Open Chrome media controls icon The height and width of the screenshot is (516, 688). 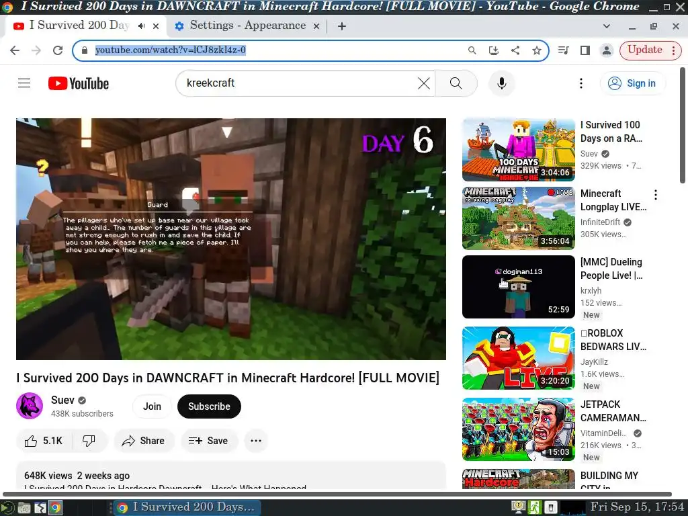click(x=564, y=50)
